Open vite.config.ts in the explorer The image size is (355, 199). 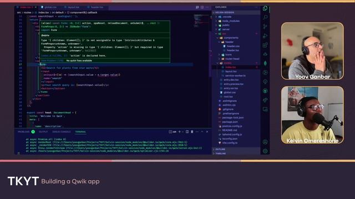[x=230, y=143]
